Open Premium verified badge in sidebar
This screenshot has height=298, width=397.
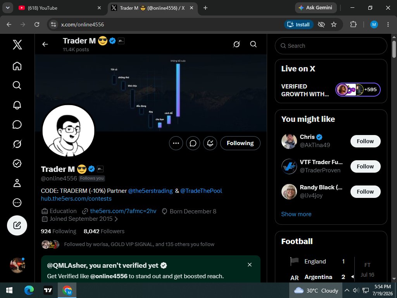click(x=17, y=163)
